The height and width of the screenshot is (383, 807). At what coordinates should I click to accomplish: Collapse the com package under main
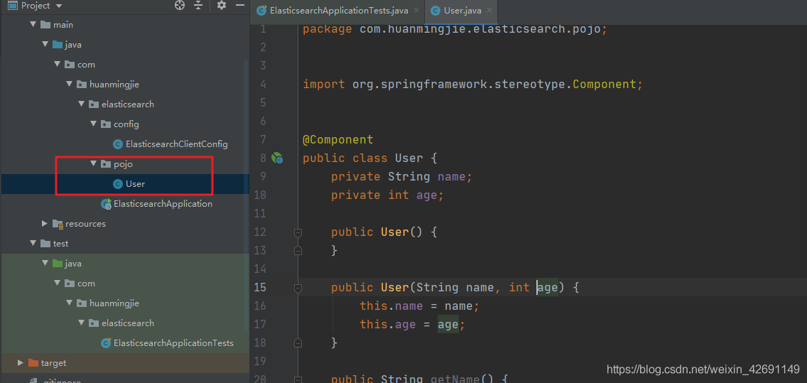[57, 65]
